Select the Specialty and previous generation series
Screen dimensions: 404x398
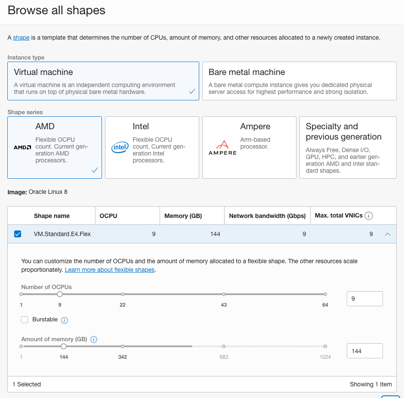tap(348, 147)
